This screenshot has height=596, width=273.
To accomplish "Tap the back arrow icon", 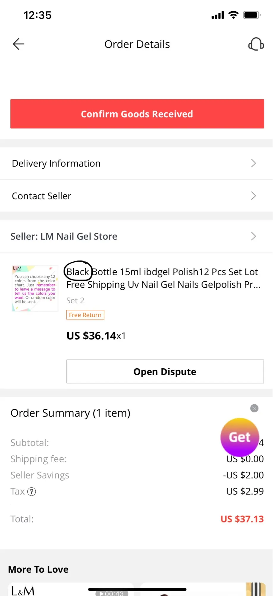I will pos(18,44).
